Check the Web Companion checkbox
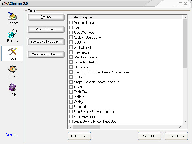The image size is (192, 144). [71, 57]
